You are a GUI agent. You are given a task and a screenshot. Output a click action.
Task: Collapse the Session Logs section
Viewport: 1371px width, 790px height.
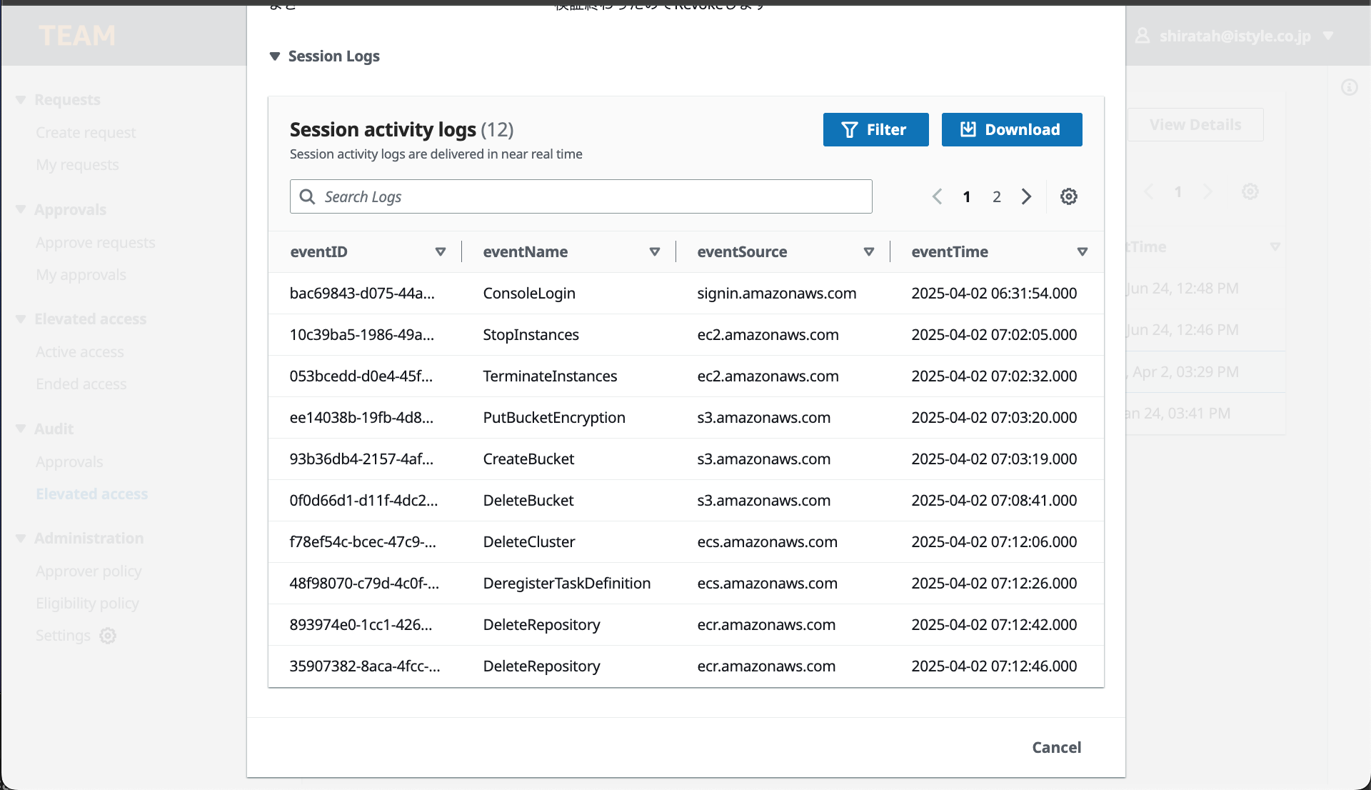pyautogui.click(x=275, y=56)
